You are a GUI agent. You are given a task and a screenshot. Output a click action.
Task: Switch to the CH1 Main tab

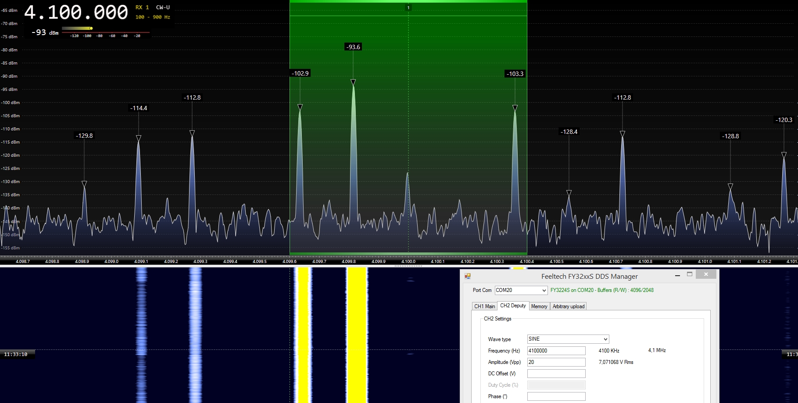point(485,306)
